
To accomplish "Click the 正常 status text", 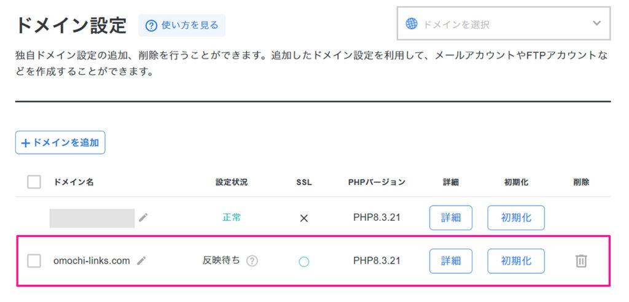I will coord(232,217).
